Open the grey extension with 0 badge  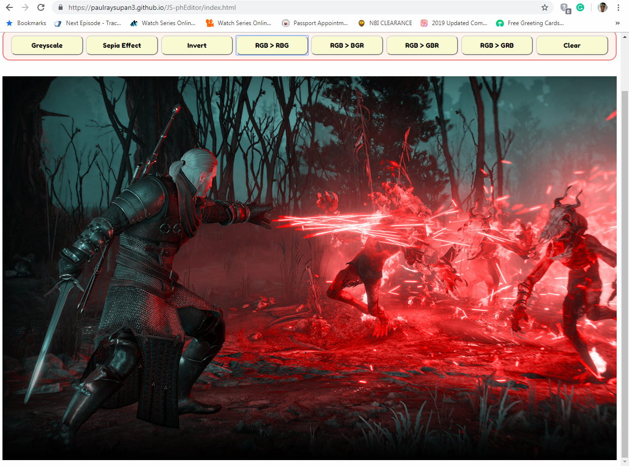click(565, 8)
